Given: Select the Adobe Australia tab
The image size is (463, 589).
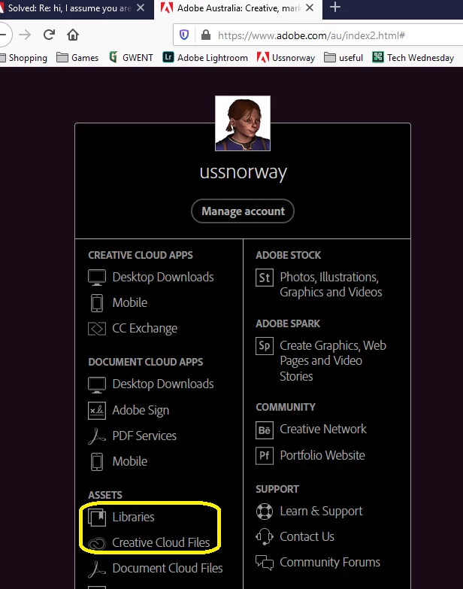Looking at the screenshot, I should coord(238,8).
